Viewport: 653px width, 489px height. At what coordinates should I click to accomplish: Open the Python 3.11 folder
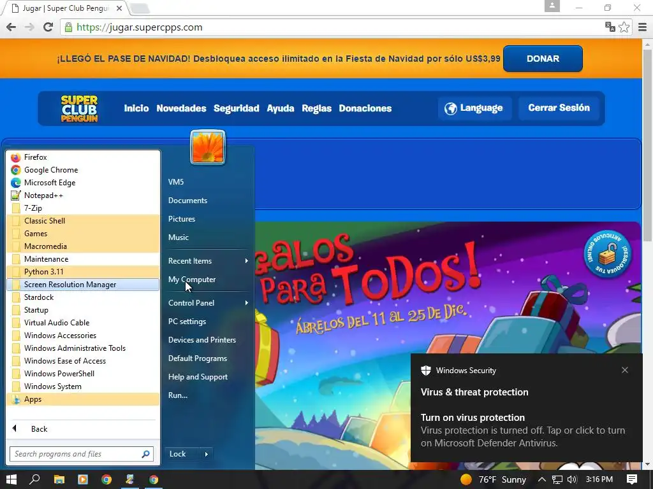pos(83,272)
